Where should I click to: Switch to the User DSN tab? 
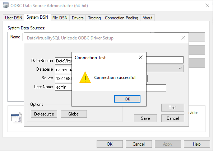coord(13,18)
